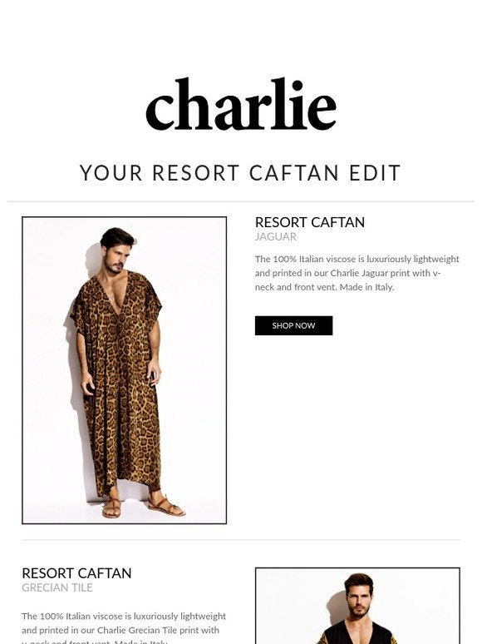The height and width of the screenshot is (644, 482).
Task: Click the divider line between product sections
Action: [241, 540]
